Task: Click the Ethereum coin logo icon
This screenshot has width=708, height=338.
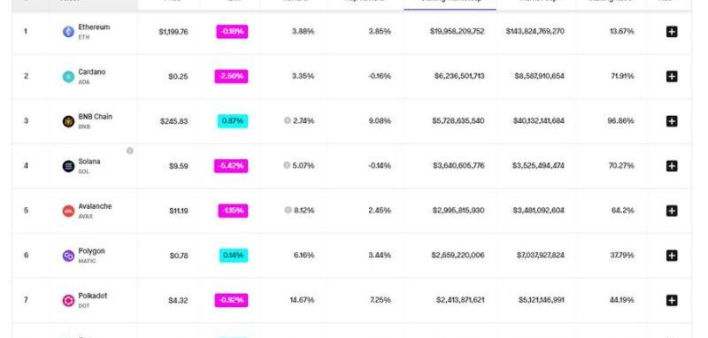Action: (x=68, y=32)
